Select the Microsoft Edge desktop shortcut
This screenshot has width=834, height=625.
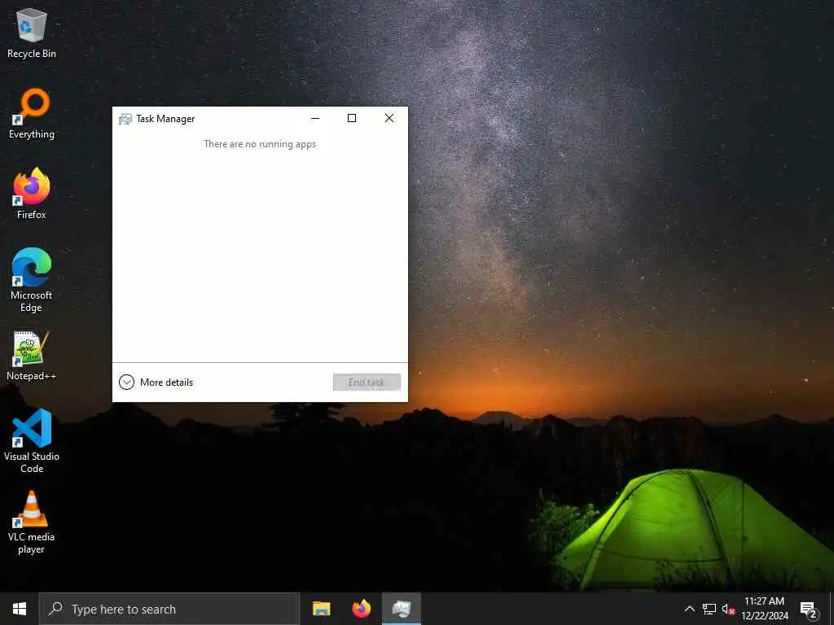32,280
